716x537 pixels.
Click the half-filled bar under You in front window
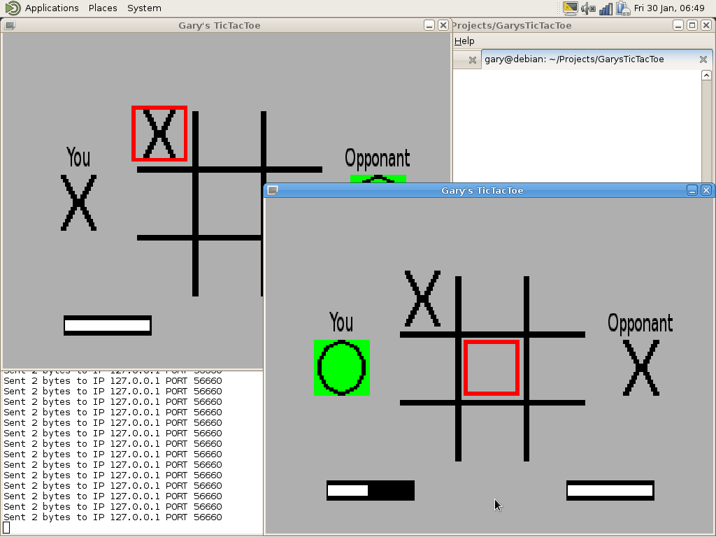[371, 490]
